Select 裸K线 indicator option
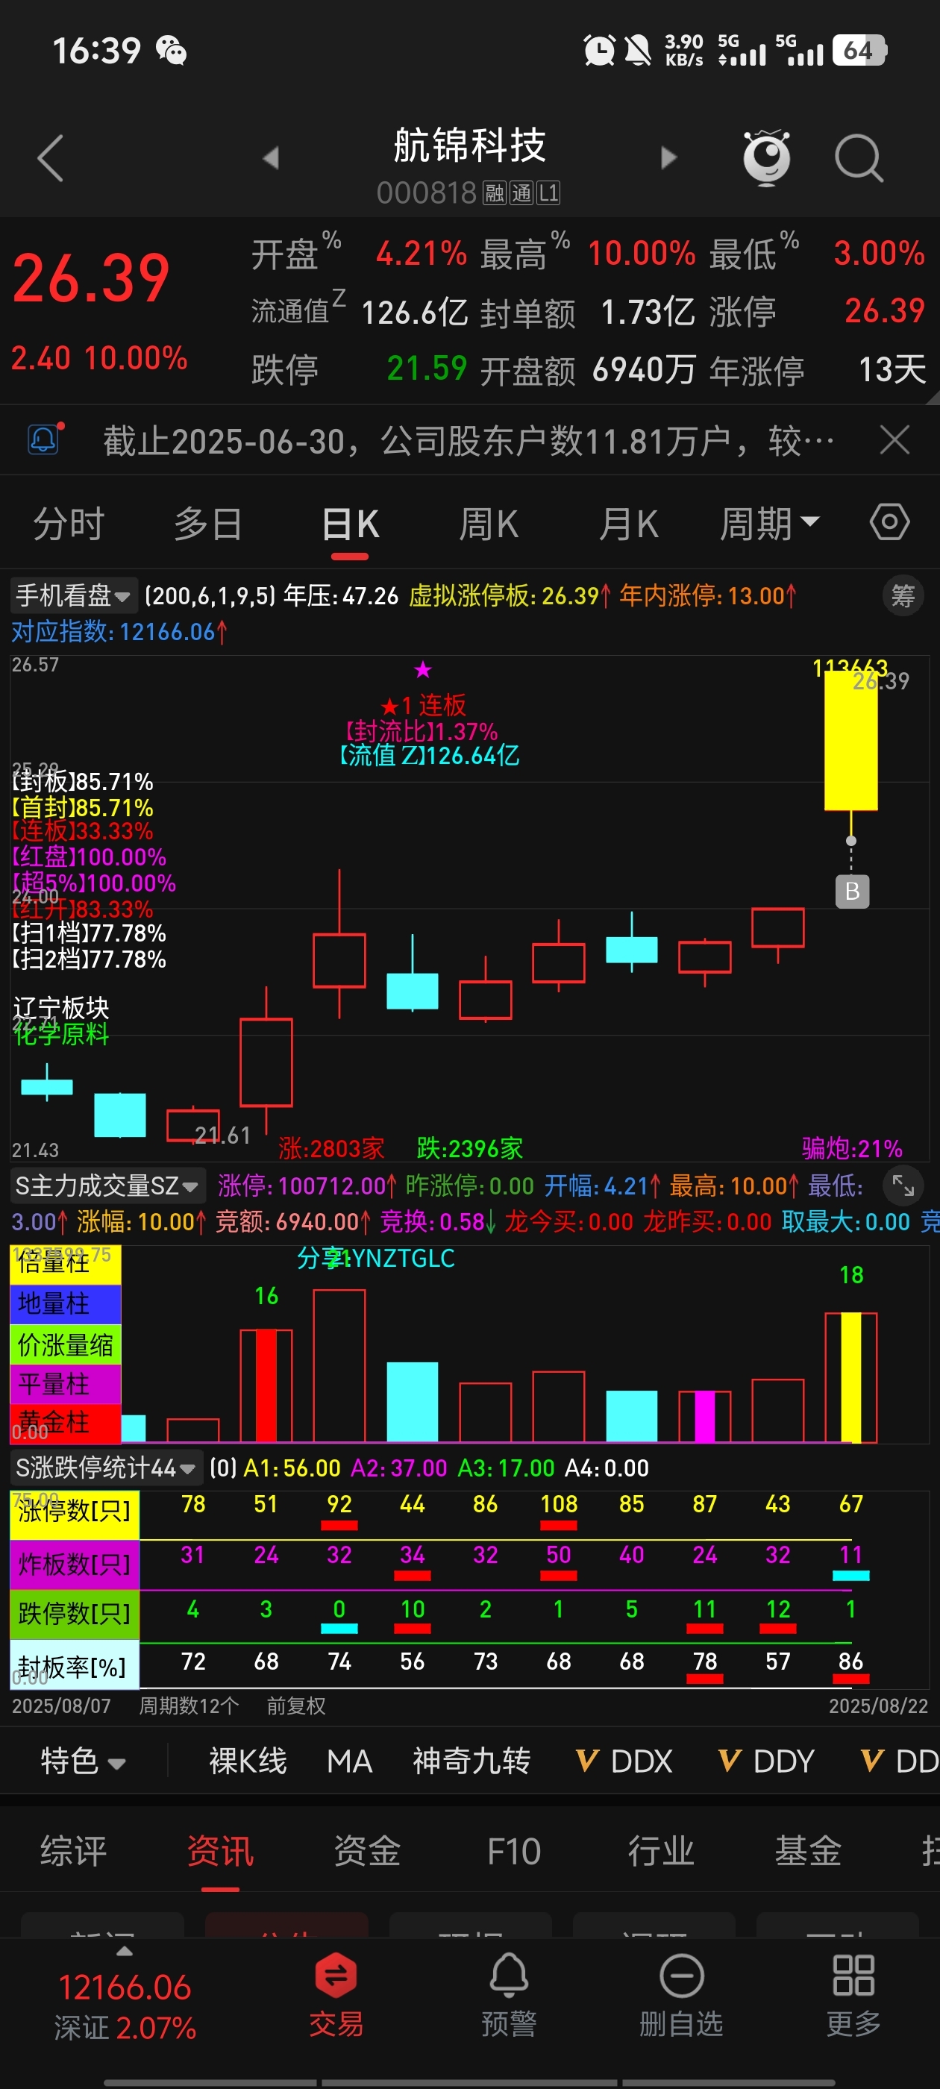 coord(248,1761)
